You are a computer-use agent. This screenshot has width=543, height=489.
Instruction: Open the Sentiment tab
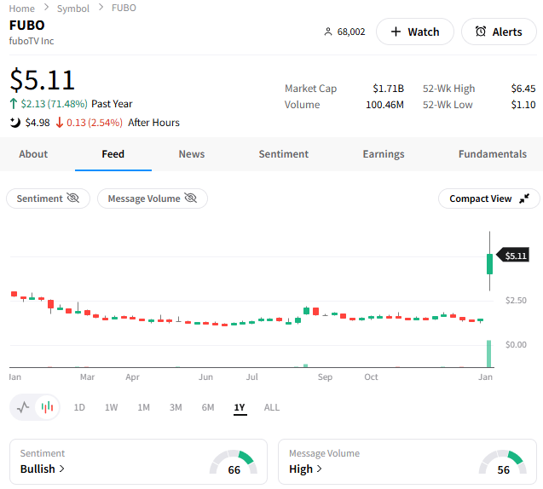[x=284, y=154]
